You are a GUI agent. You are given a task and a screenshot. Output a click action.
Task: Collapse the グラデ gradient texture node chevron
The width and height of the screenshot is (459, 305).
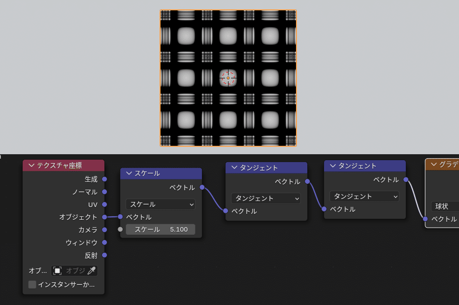pyautogui.click(x=433, y=165)
